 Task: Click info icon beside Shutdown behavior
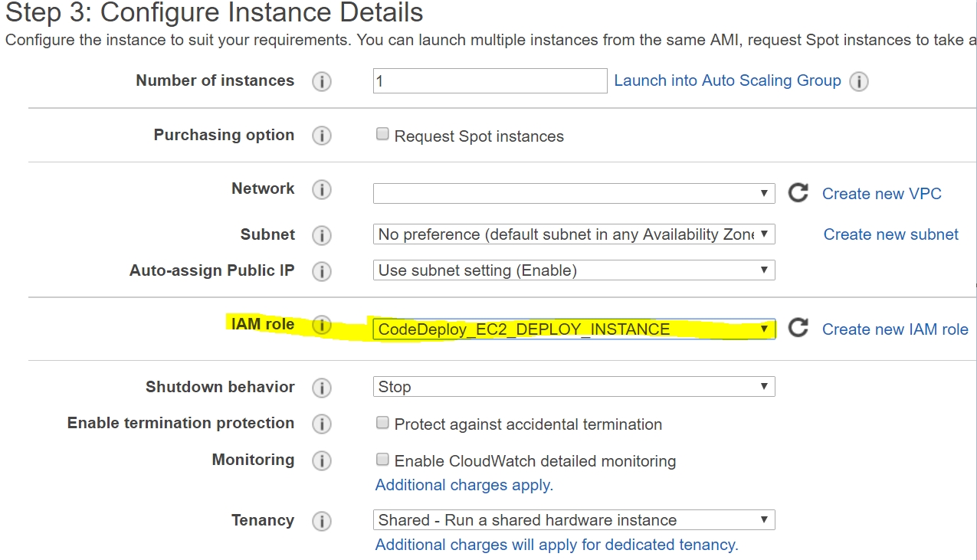click(x=322, y=388)
